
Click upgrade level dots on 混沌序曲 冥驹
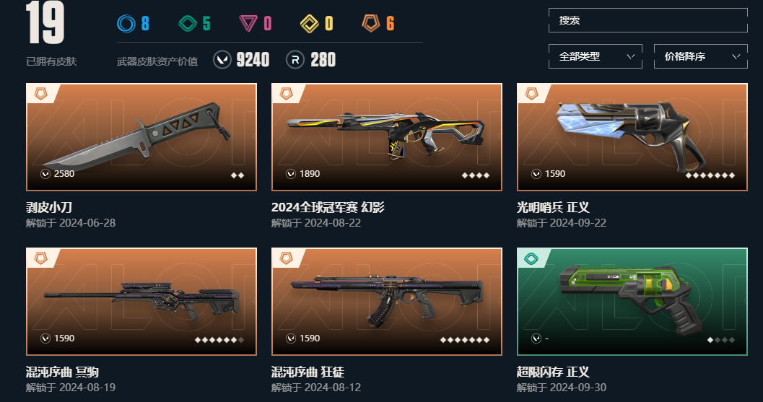[219, 340]
